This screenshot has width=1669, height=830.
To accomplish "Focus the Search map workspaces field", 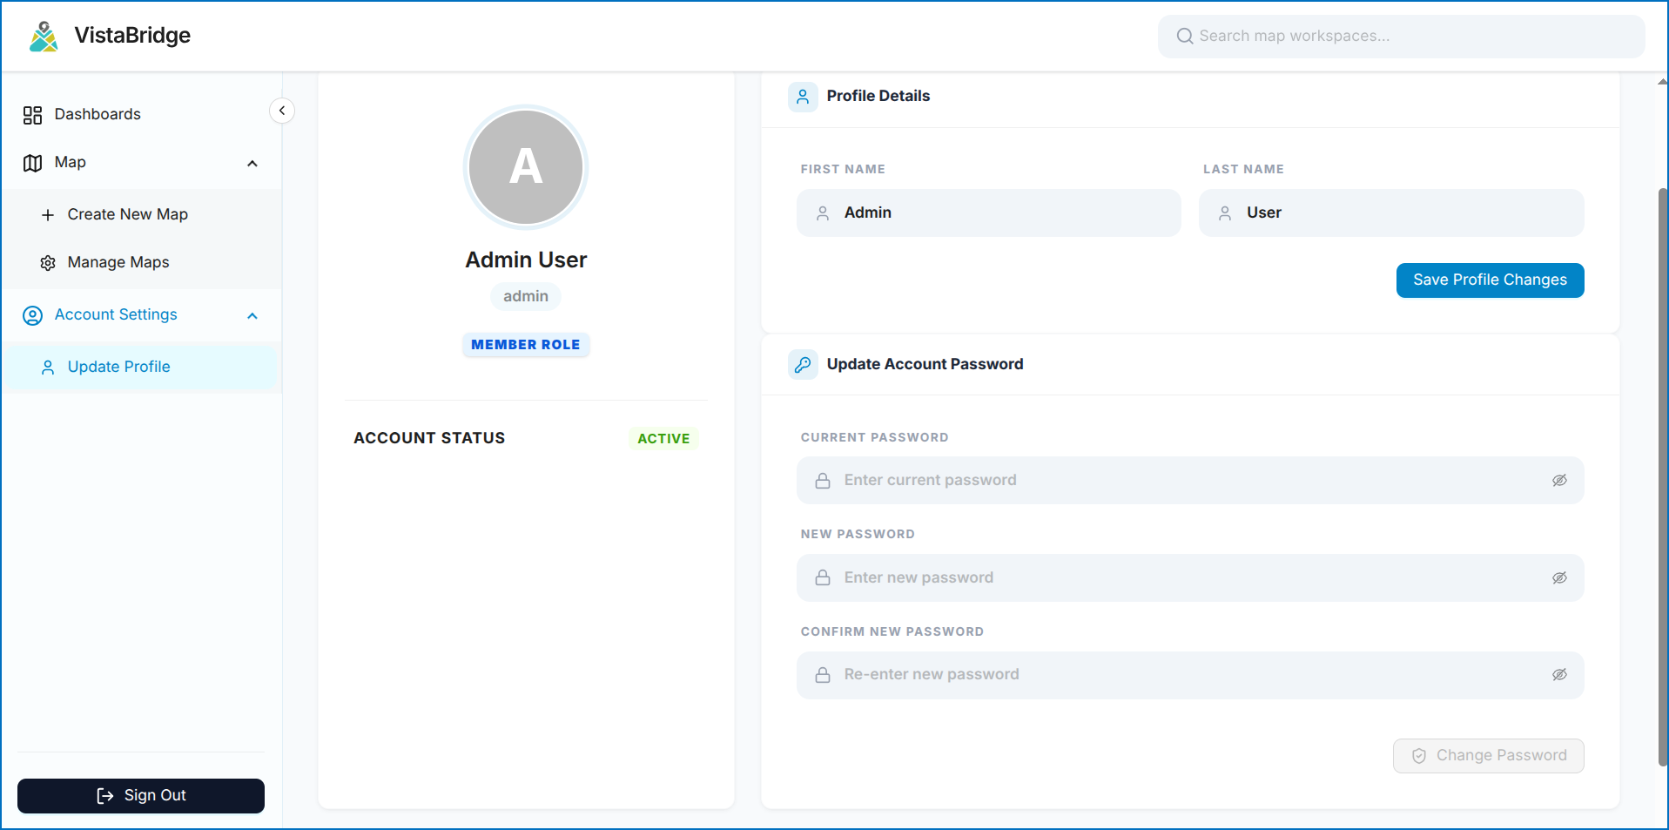I will [x=1401, y=37].
